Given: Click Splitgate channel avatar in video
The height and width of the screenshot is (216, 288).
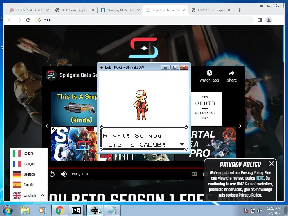Looking at the screenshot, I should click(x=51, y=75).
